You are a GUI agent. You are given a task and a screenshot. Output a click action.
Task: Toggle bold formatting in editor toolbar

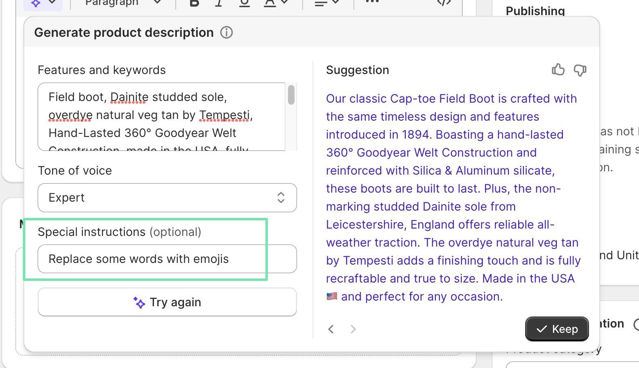pyautogui.click(x=195, y=3)
